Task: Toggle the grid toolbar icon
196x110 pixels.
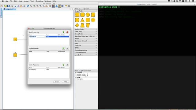Action: pyautogui.click(x=62, y=6)
